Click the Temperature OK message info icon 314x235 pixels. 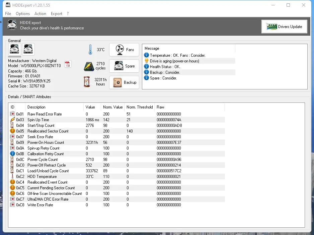[x=146, y=55]
